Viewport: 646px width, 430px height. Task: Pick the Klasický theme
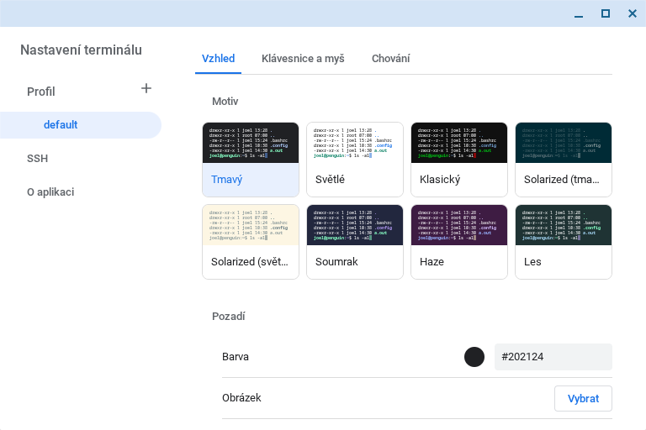[459, 160]
